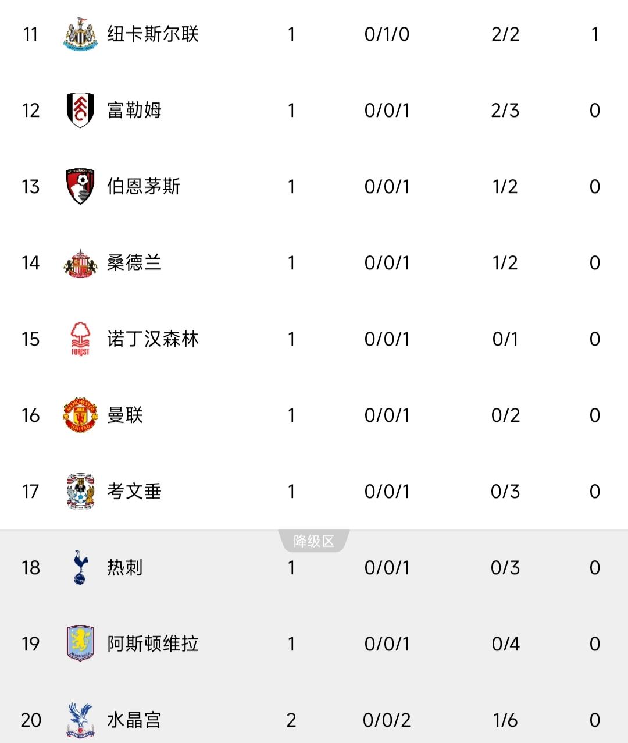The width and height of the screenshot is (628, 743).
Task: Tap the Sunderland club crest
Action: (80, 263)
